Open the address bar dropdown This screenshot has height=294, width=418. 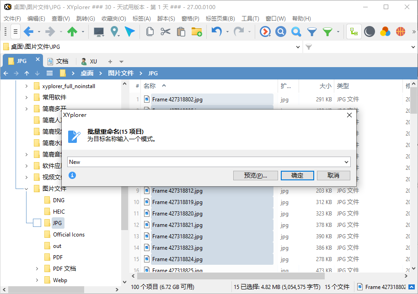[x=298, y=47]
